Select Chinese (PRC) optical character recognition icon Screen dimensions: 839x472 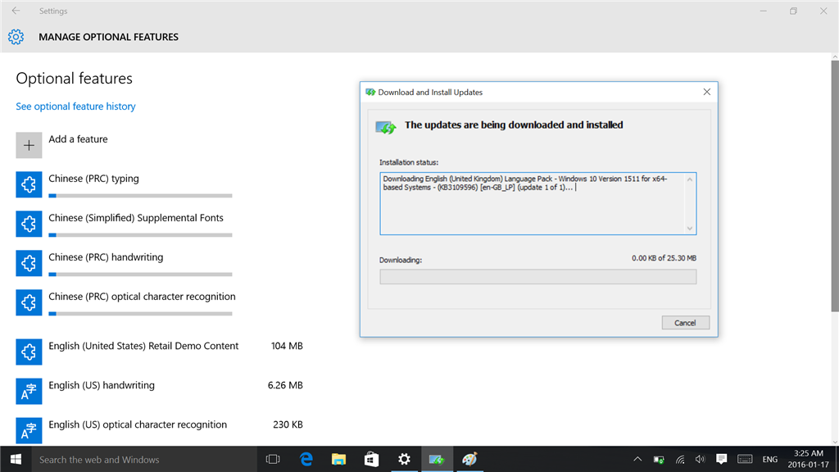(x=29, y=302)
